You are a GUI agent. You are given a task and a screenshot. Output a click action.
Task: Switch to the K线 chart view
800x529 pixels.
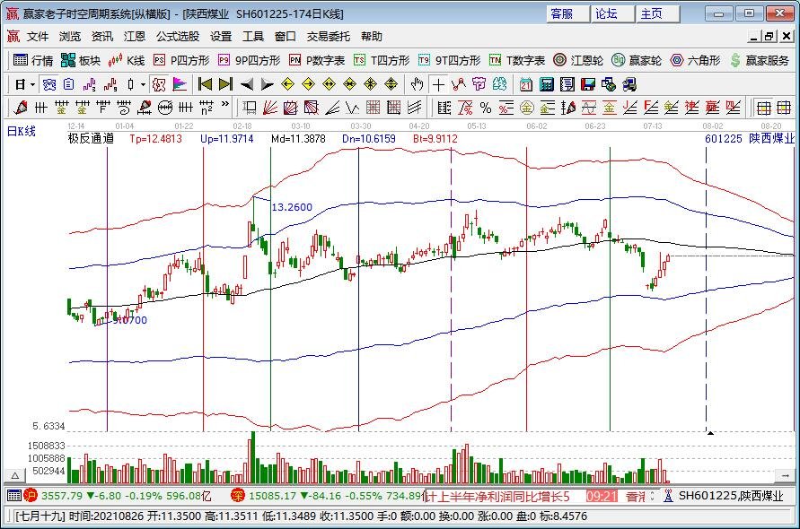[x=127, y=61]
